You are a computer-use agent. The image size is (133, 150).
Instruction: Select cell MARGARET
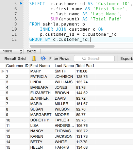pos(41,115)
